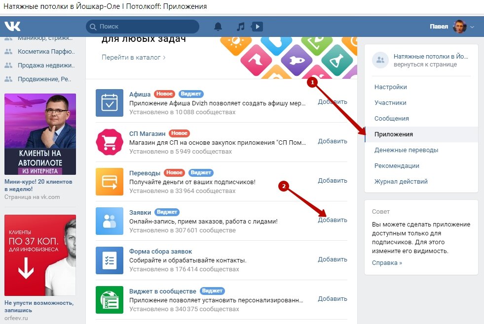Open the Справка » link
This screenshot has width=484, height=324.
coord(387,263)
